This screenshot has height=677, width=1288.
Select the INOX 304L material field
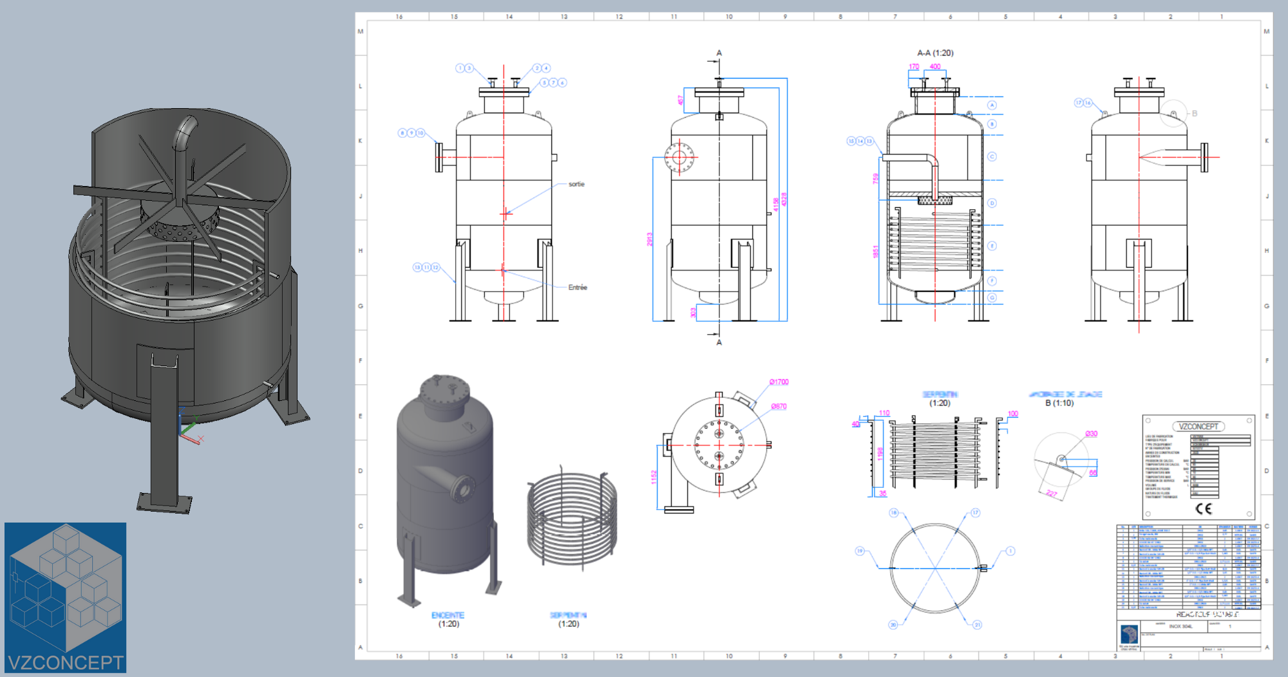(1181, 626)
